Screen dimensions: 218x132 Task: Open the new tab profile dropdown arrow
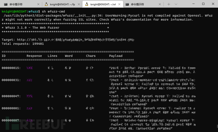click(x=176, y=4)
